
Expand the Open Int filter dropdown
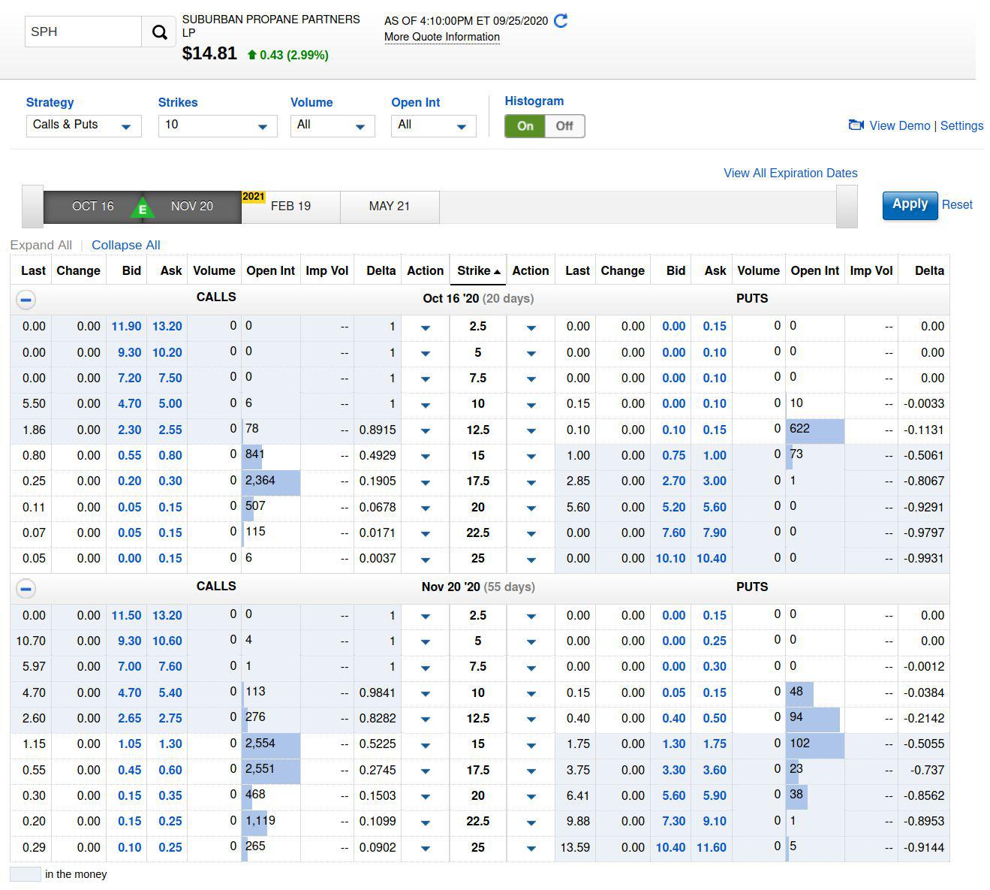pyautogui.click(x=433, y=125)
